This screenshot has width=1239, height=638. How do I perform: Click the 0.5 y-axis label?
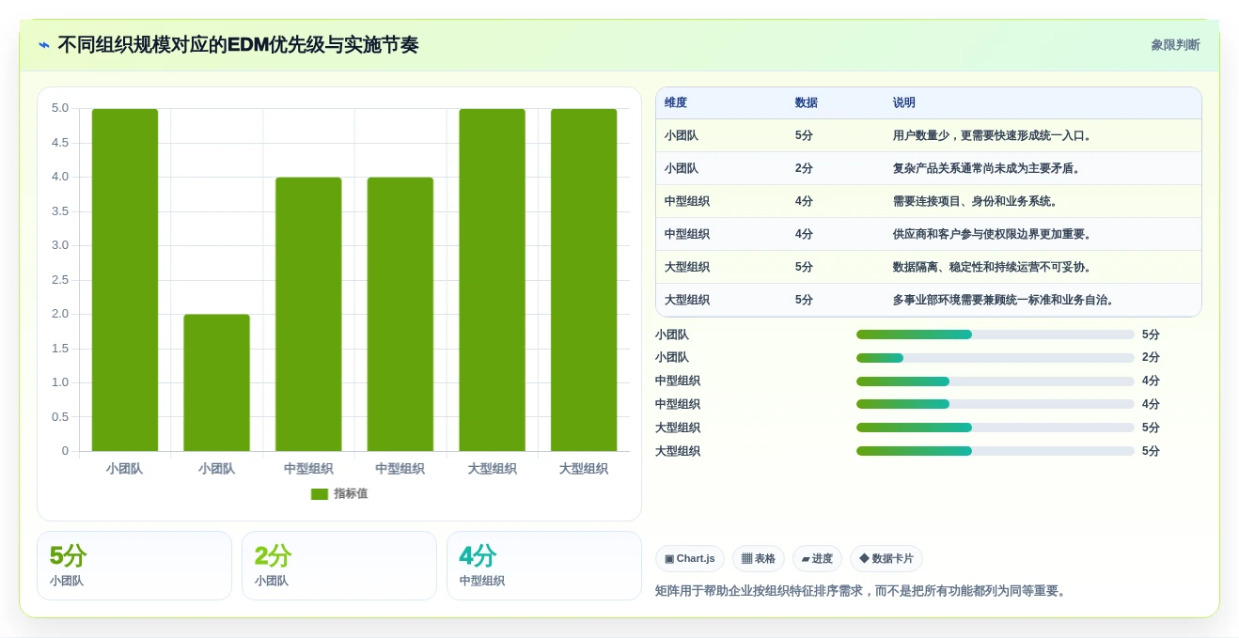coord(60,417)
